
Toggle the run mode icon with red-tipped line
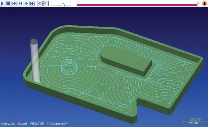coord(46,3)
